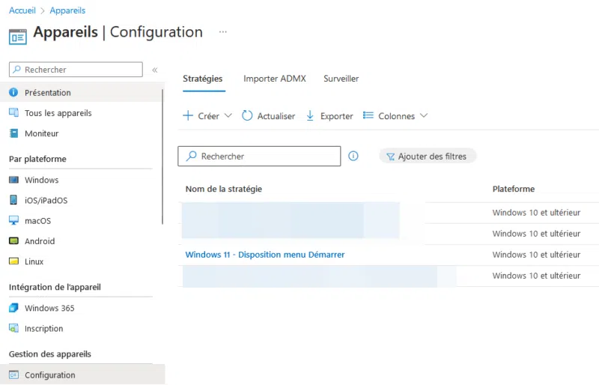Click the Windows 365 icon

point(13,308)
